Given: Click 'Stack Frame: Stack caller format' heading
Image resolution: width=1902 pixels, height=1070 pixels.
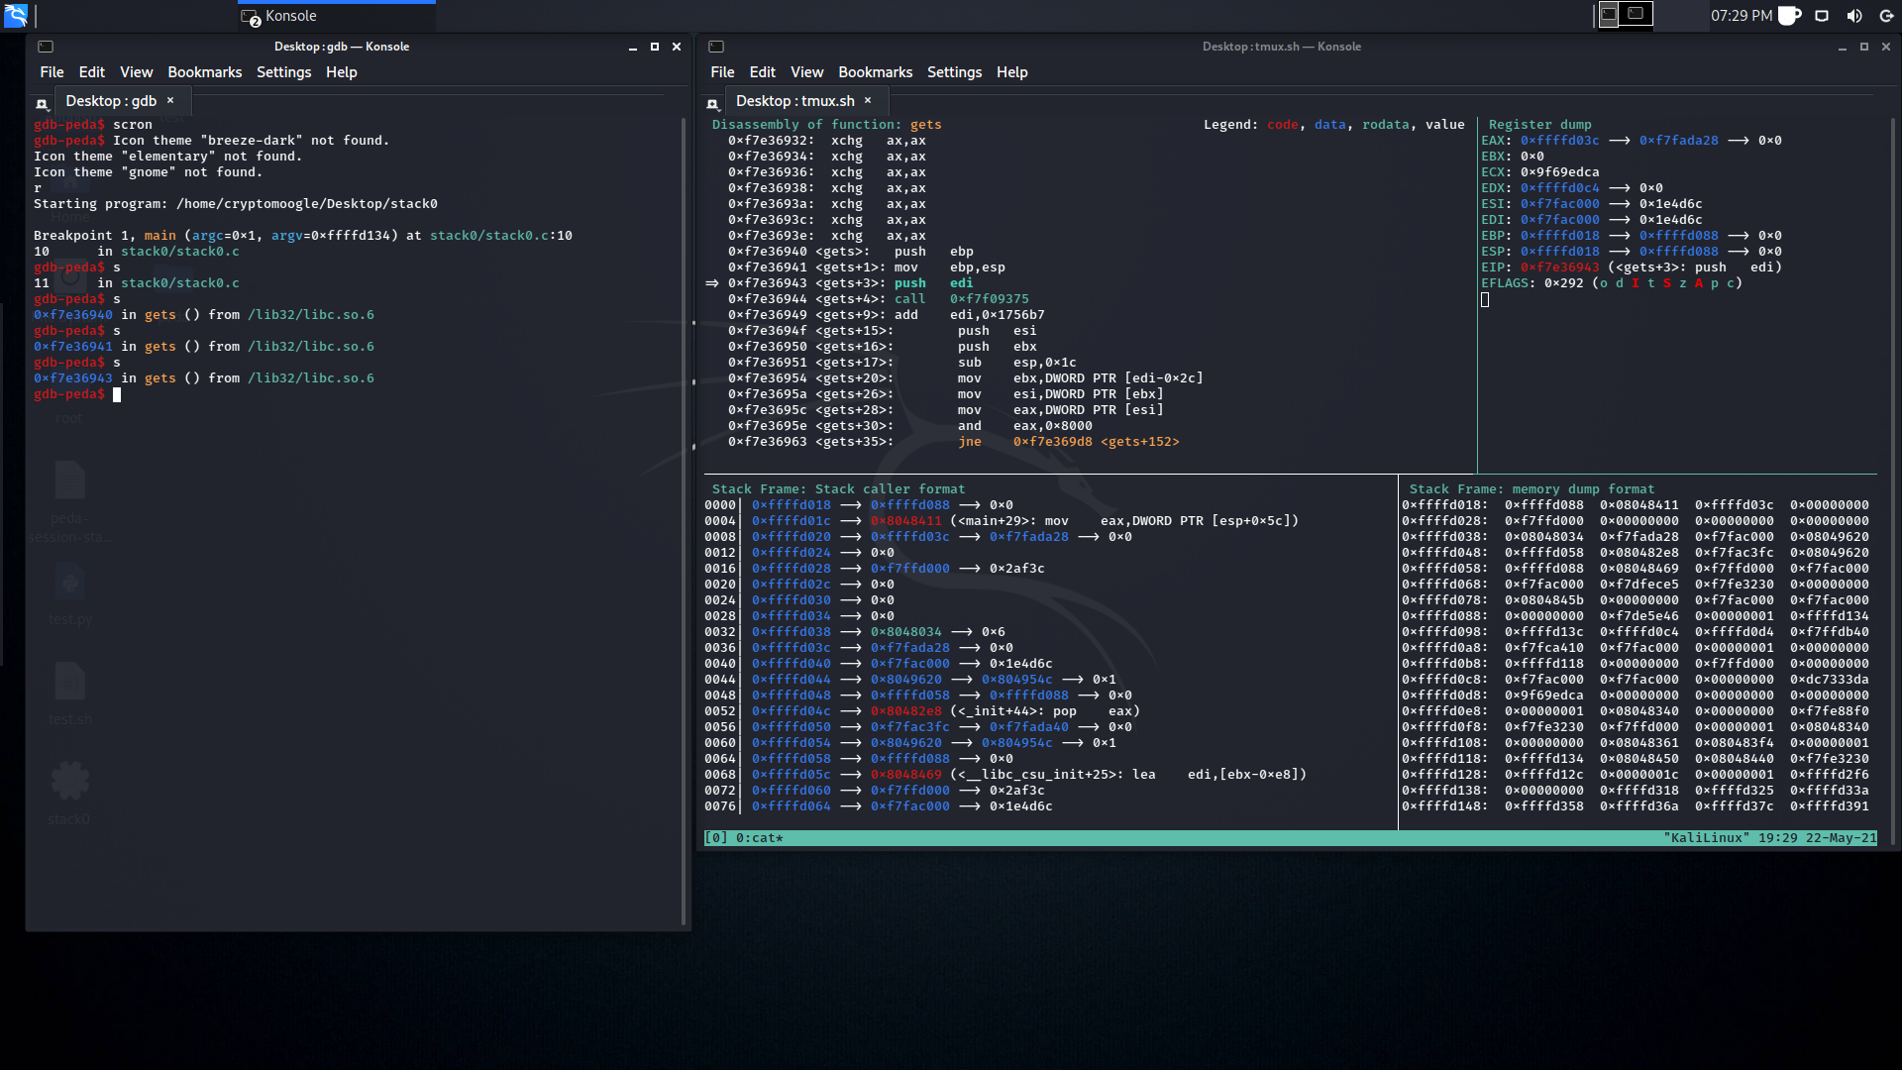Looking at the screenshot, I should [x=838, y=489].
